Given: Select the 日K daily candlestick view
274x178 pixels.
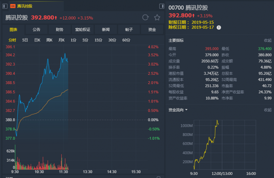Looking at the screenshot, I should (x=37, y=40).
